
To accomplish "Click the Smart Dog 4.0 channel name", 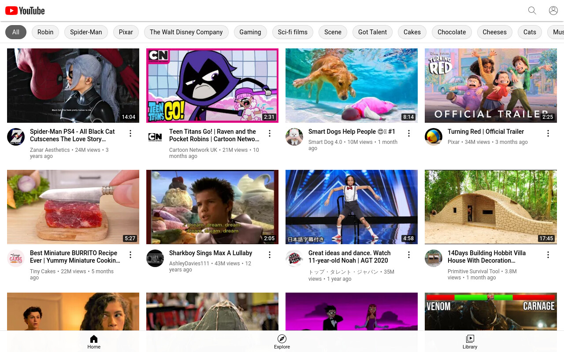I will 325,142.
